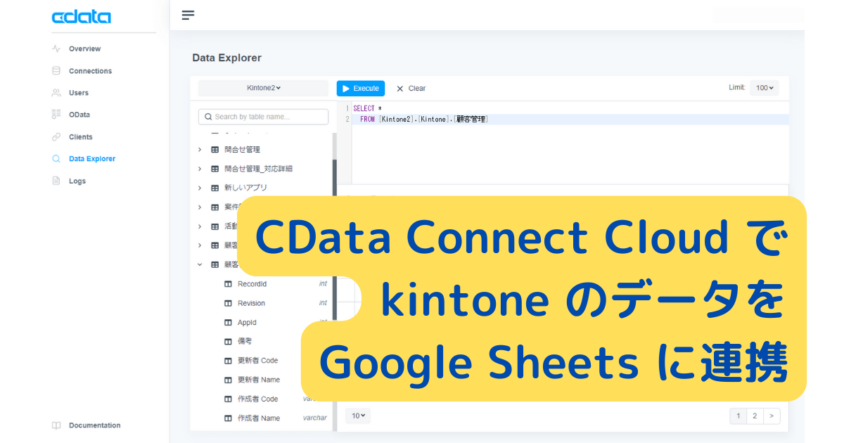Open the Logs page
This screenshot has width=844, height=443.
[x=77, y=181]
